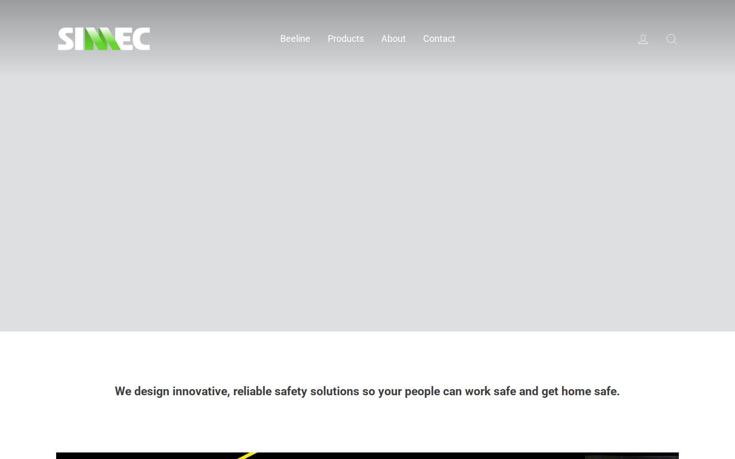Open the Beeline menu item
The height and width of the screenshot is (459, 735).
(x=295, y=39)
